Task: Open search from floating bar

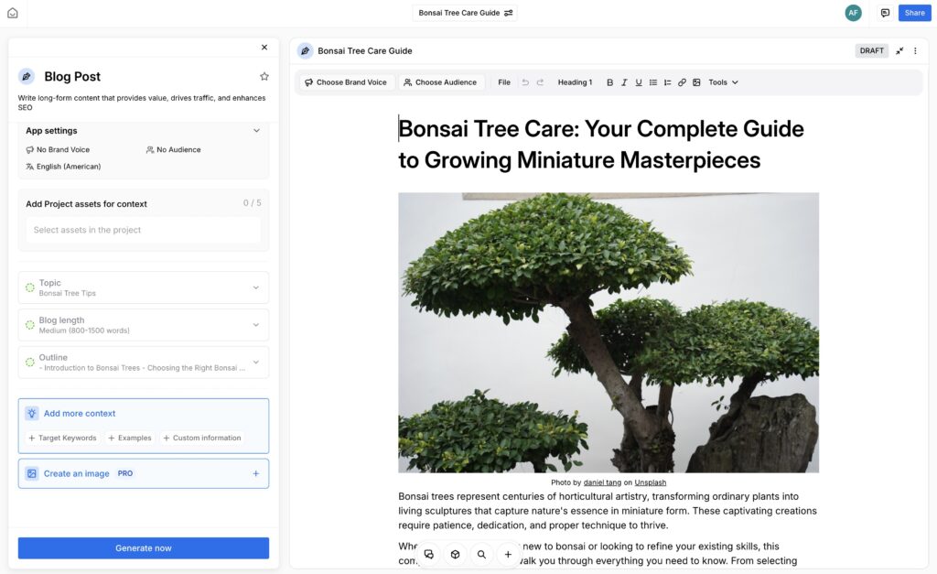Action: click(x=481, y=554)
